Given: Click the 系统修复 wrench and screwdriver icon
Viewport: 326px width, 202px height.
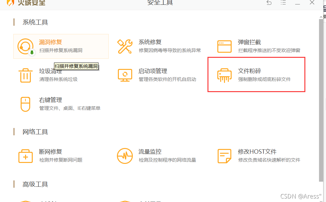Looking at the screenshot, I should [x=125, y=47].
